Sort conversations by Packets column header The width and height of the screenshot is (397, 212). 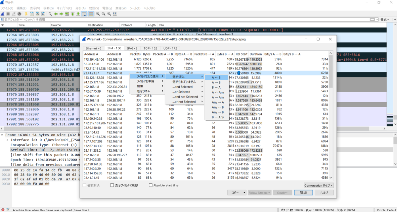[x=135, y=54]
